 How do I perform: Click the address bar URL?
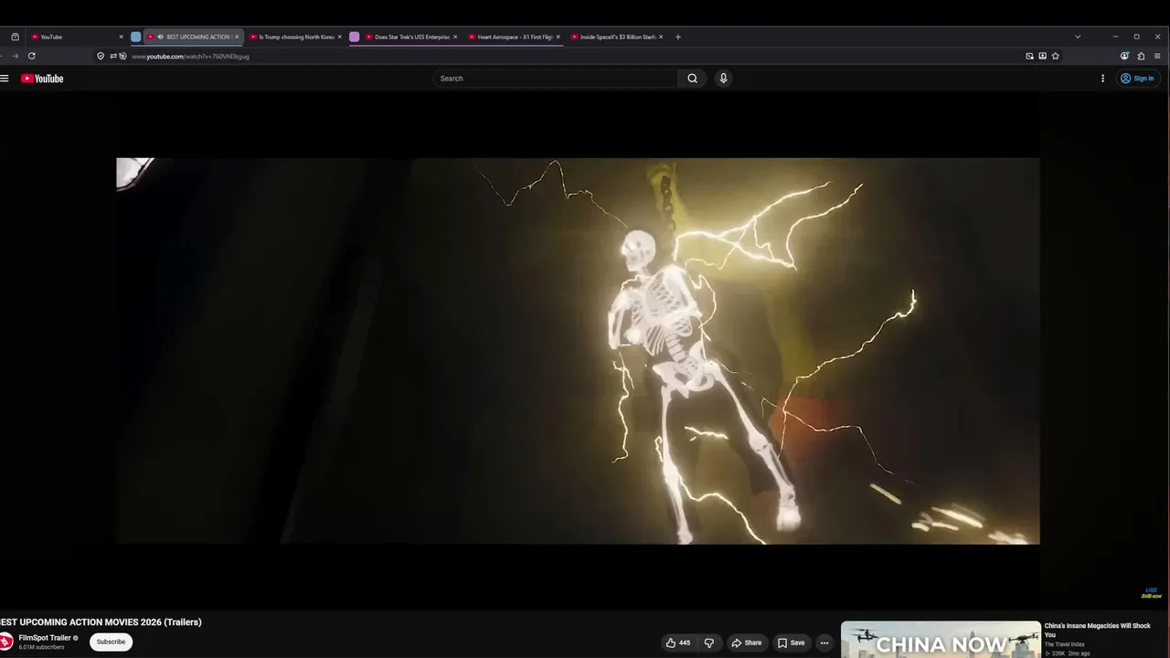click(190, 57)
